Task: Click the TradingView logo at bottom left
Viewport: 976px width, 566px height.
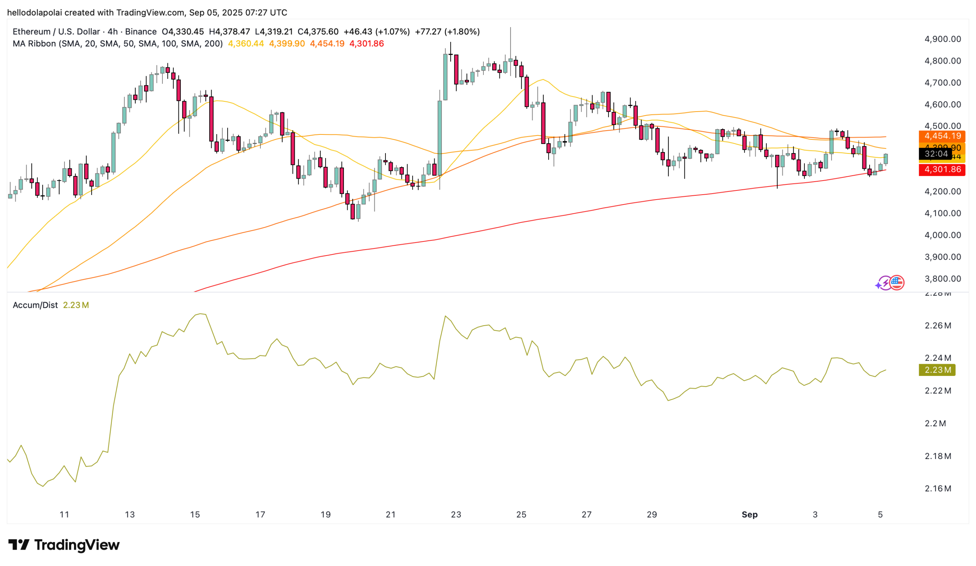Action: (64, 545)
